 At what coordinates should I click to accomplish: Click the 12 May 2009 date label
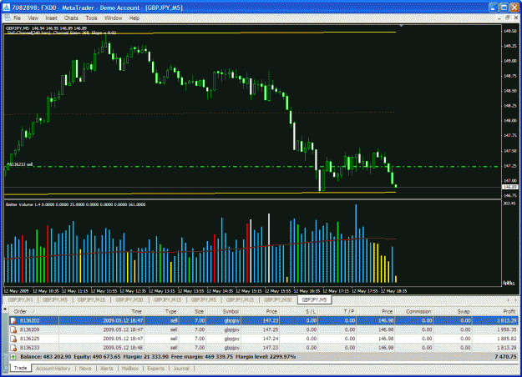(x=17, y=291)
